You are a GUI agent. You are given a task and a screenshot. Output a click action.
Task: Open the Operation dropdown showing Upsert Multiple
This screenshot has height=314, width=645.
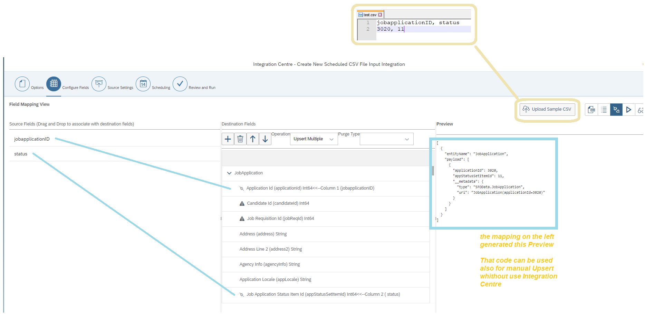click(x=314, y=139)
